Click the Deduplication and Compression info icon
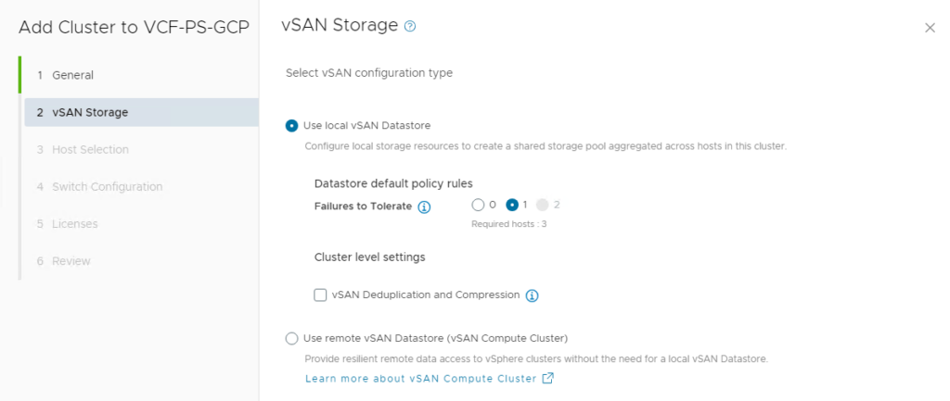The width and height of the screenshot is (950, 401). coord(533,295)
